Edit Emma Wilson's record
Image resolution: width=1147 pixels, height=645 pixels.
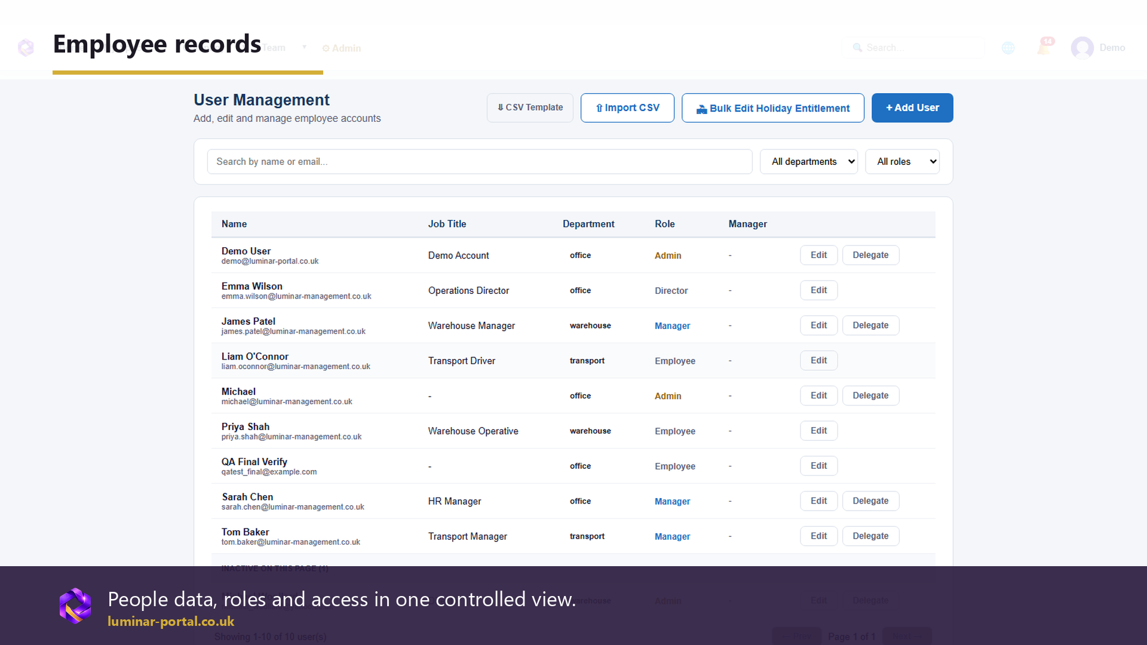tap(818, 290)
